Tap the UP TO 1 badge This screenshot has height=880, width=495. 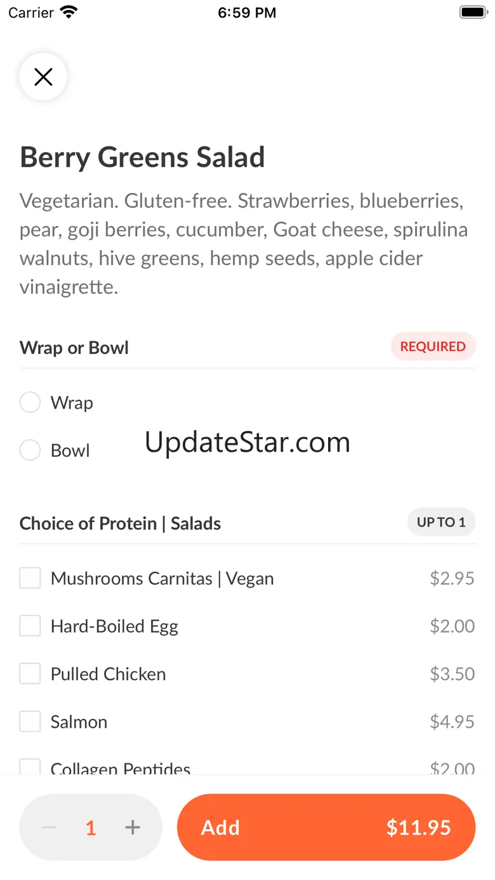click(x=441, y=522)
